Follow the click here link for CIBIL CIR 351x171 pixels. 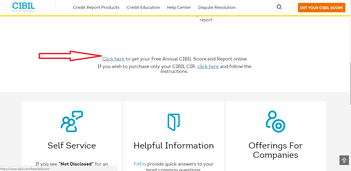point(208,66)
